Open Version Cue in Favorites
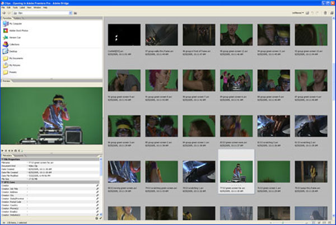336x225 pixels. 12,37
